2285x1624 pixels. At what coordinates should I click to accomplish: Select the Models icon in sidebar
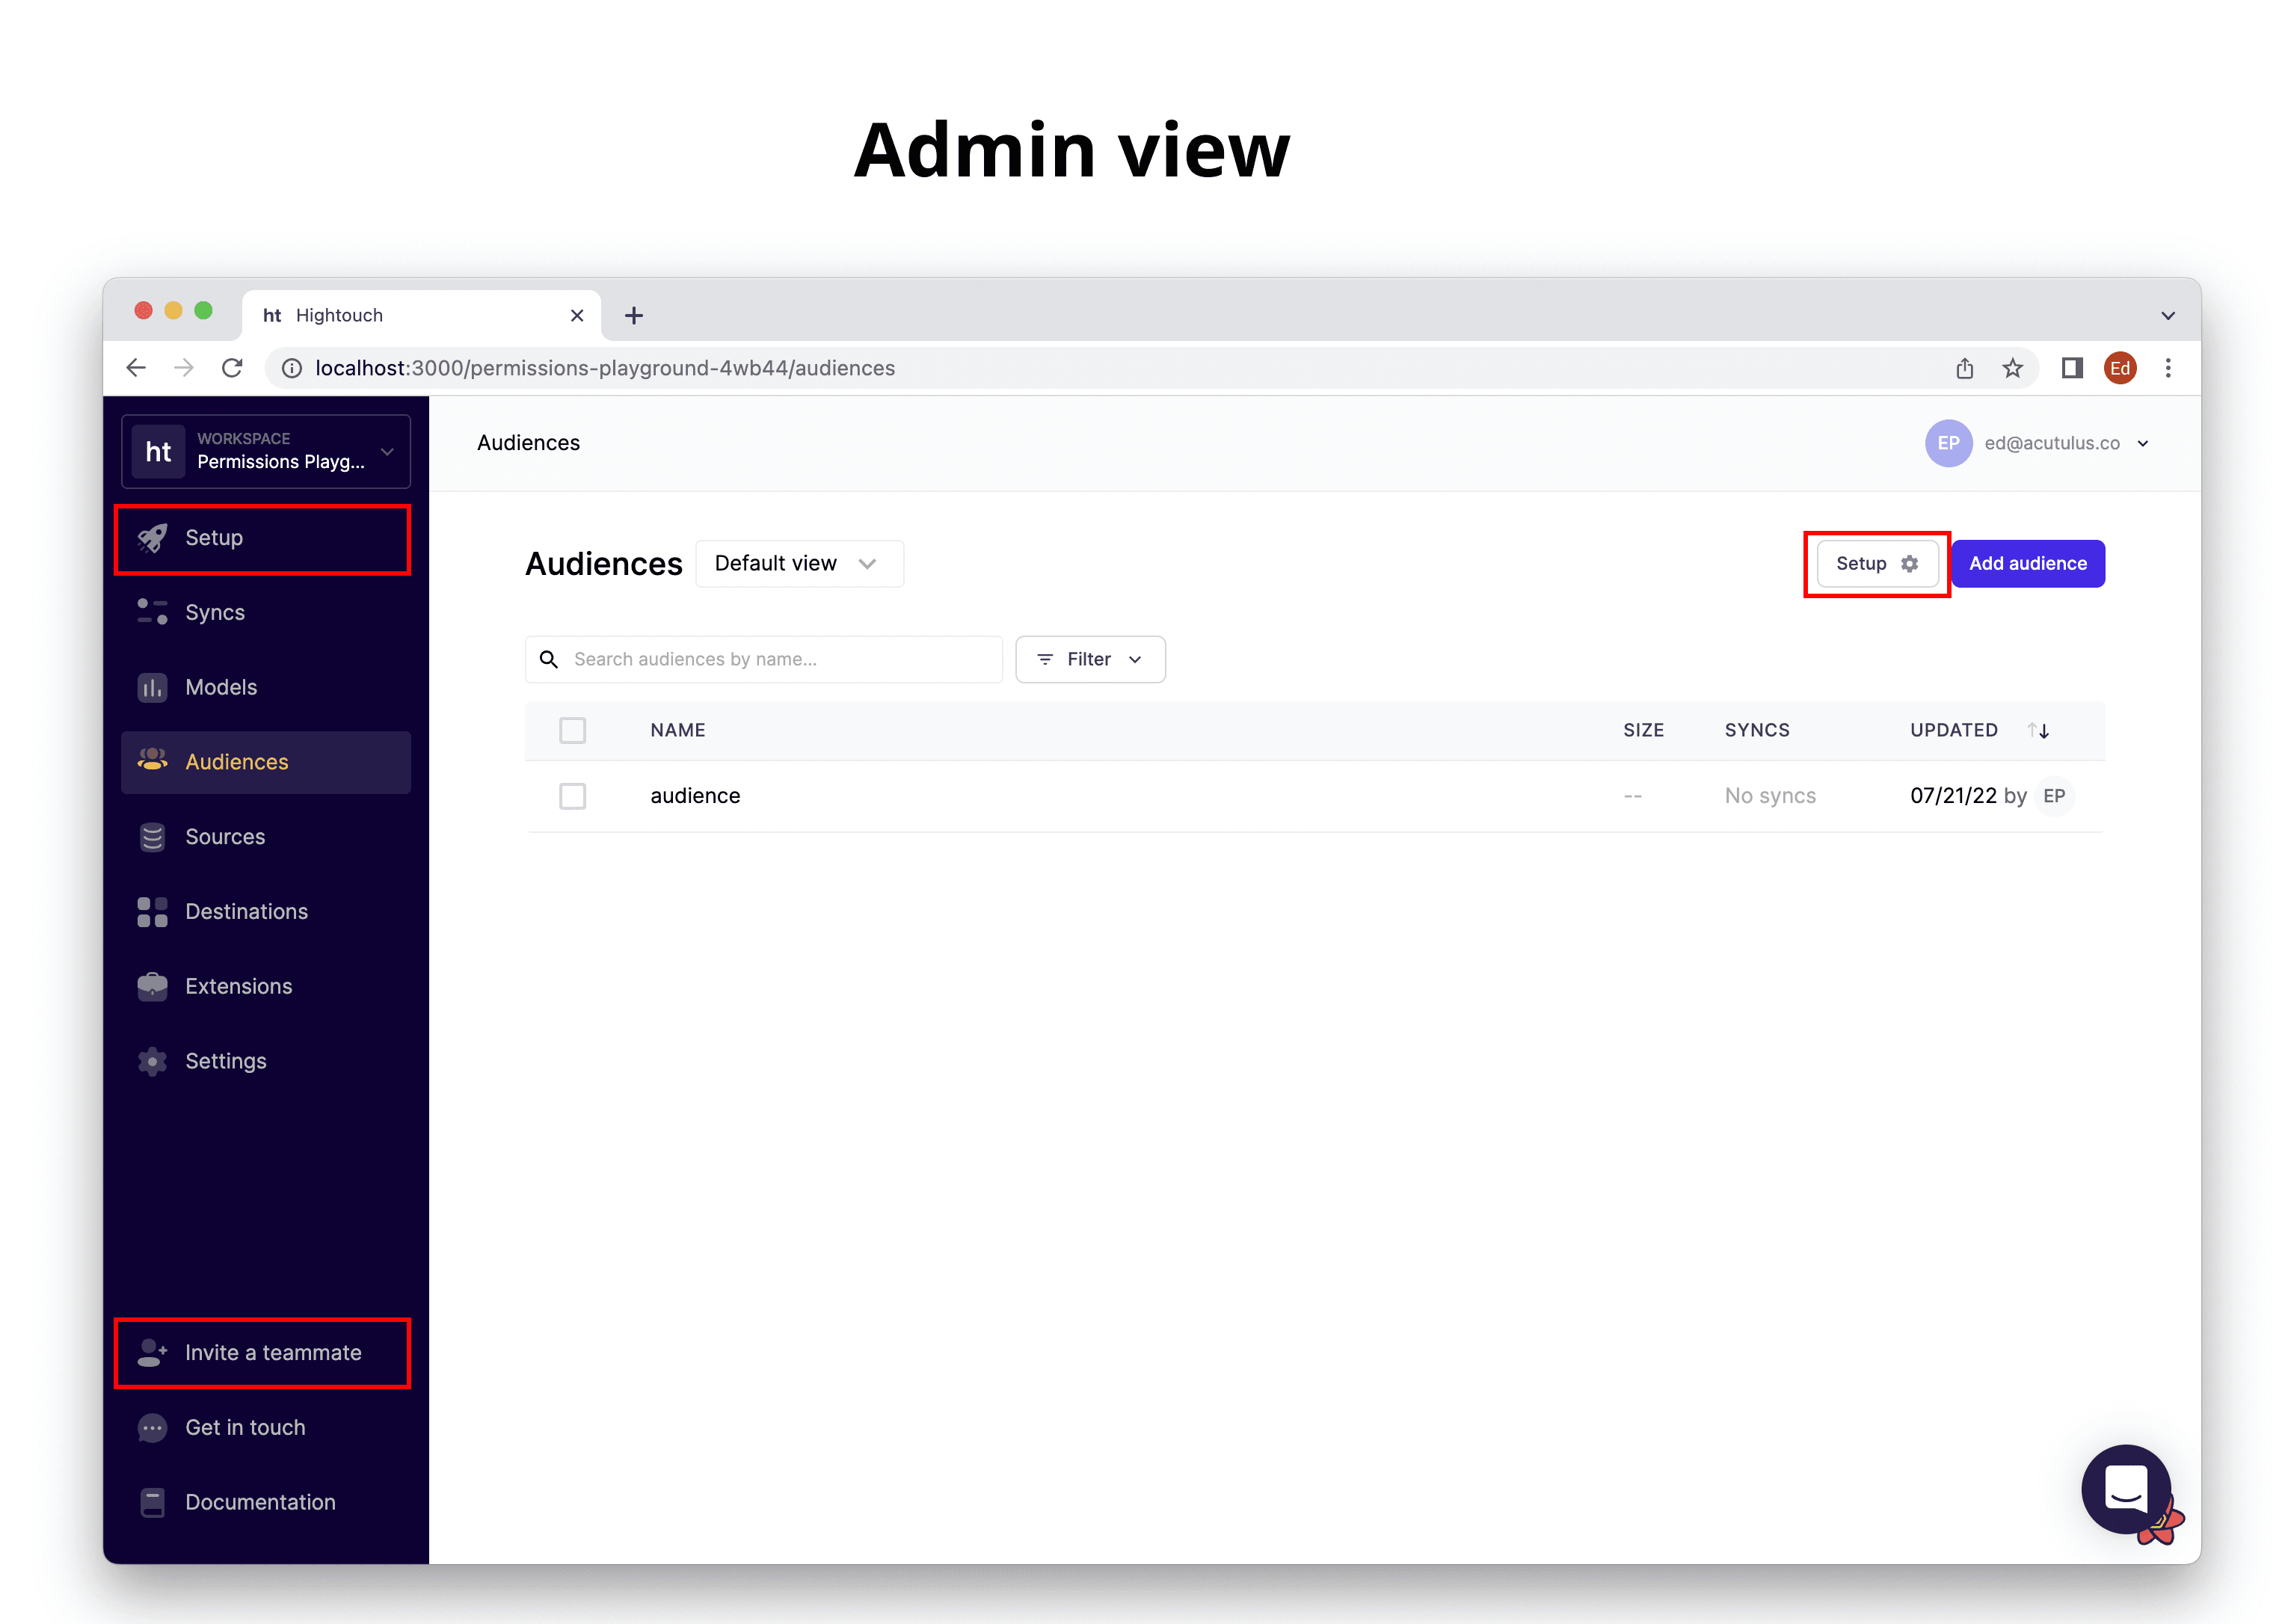[151, 687]
